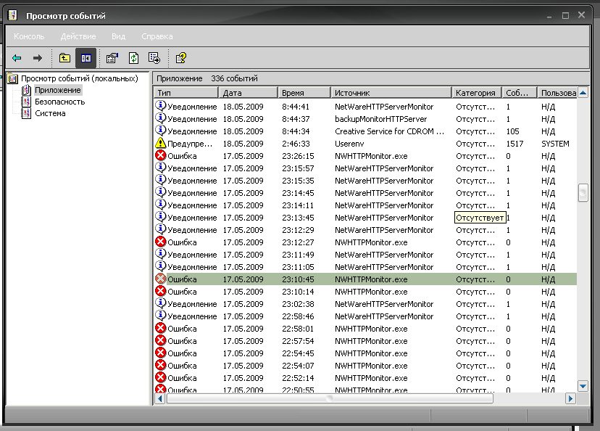Click the horizontal scrollbar left arrow
This screenshot has height=431, width=600.
[x=160, y=398]
